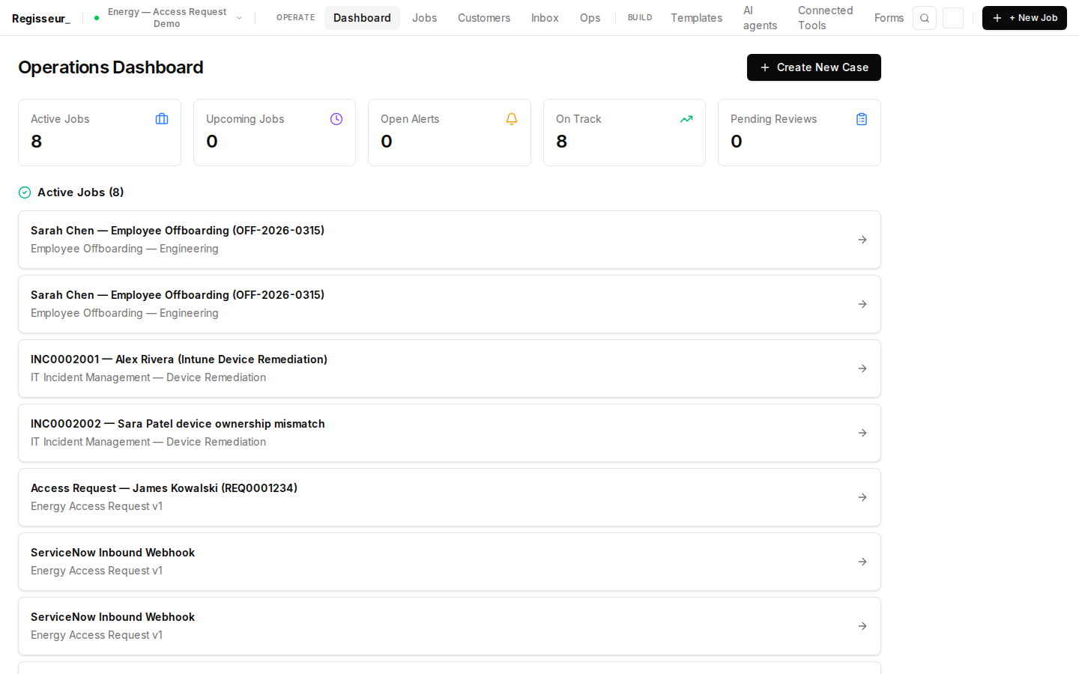Click the Regisseur_ logo

pyautogui.click(x=41, y=18)
